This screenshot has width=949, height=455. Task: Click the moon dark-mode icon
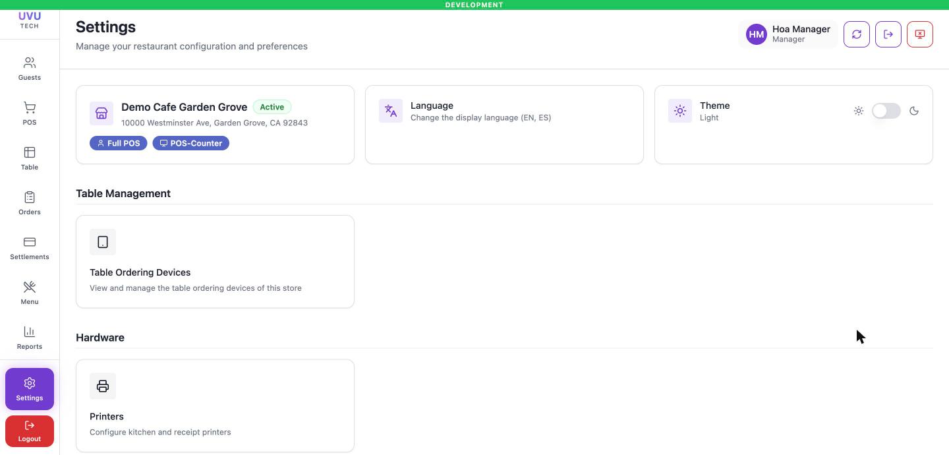[x=914, y=111]
